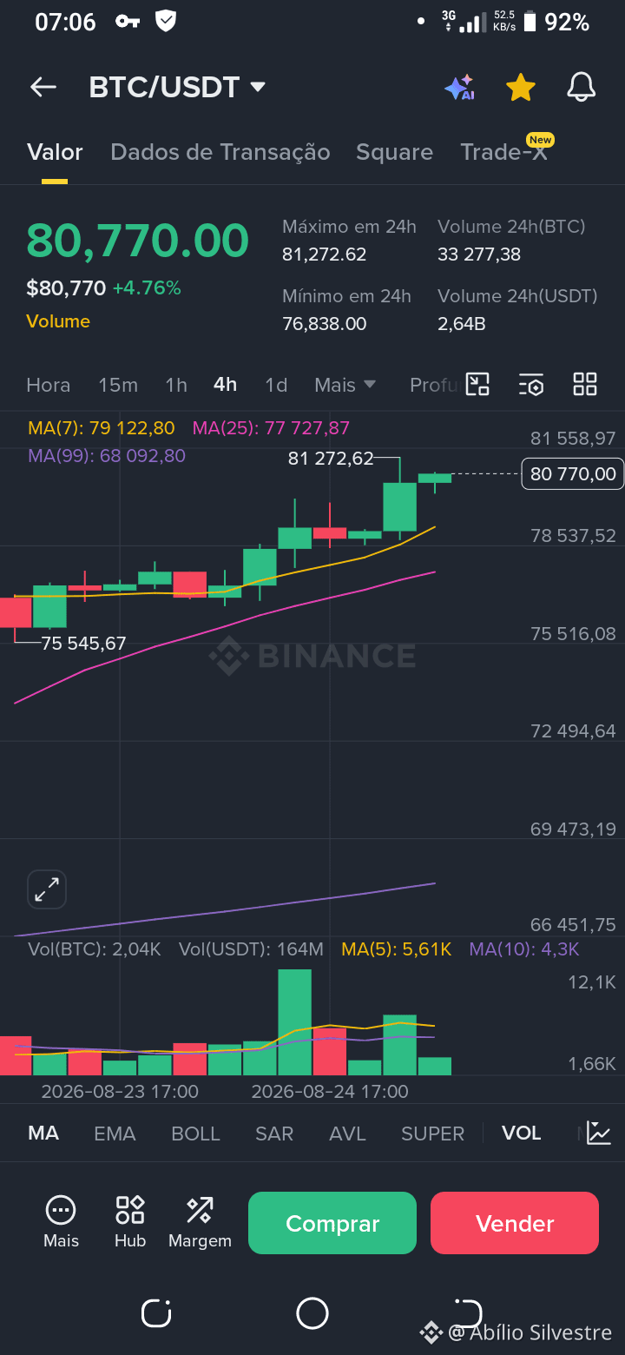
Task: Tap the +4.76% change value
Action: point(147,288)
